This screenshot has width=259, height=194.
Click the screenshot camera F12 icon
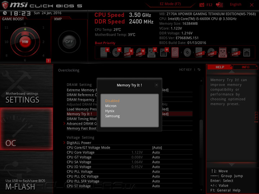point(201,5)
